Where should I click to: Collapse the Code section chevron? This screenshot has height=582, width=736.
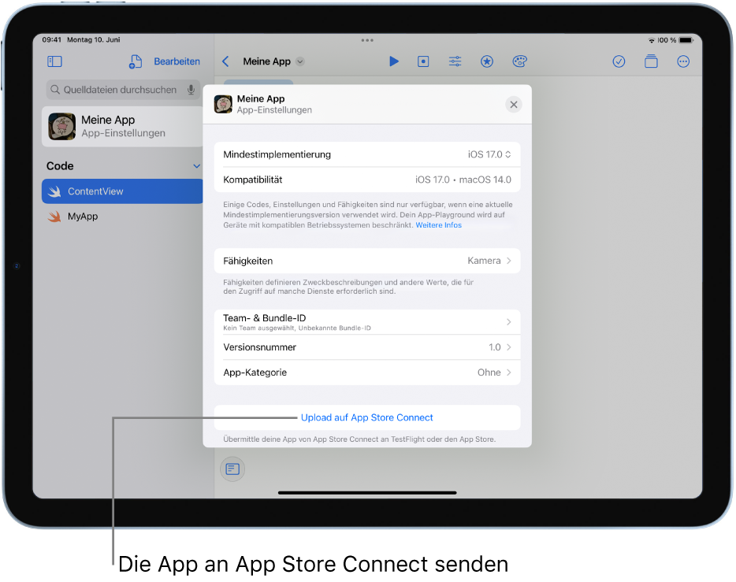pos(197,166)
